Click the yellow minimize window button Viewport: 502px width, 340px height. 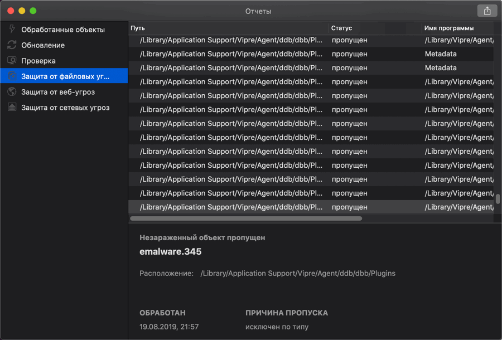point(22,11)
